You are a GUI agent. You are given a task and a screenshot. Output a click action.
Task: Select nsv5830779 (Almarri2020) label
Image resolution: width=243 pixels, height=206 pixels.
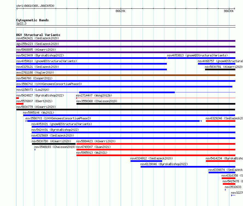click(36, 107)
